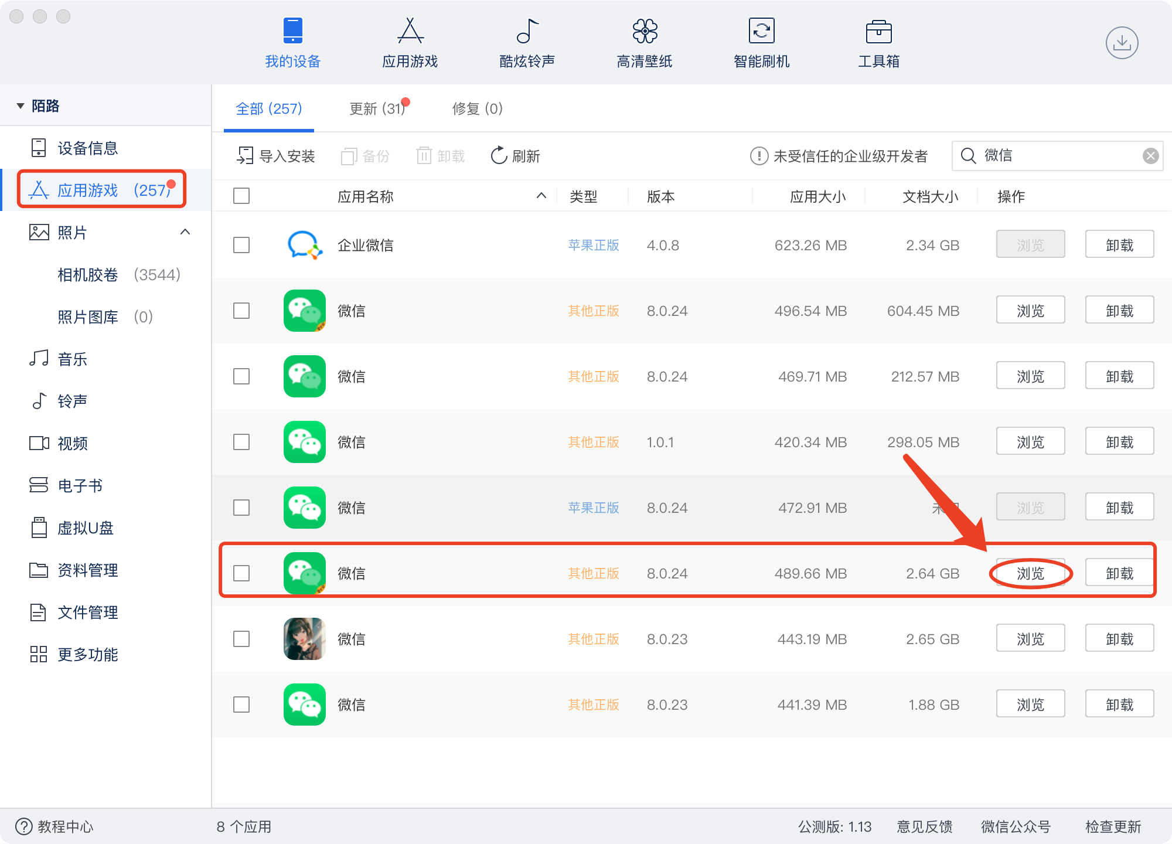Image resolution: width=1172 pixels, height=844 pixels.
Task: Click the anime girl 微信 app icon
Action: tap(305, 639)
